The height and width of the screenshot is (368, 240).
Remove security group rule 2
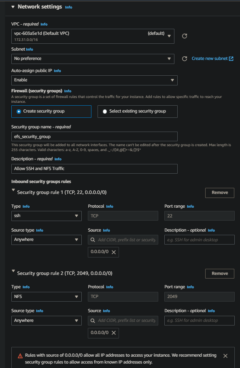tap(220, 274)
